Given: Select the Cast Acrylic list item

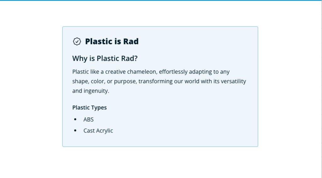Looking at the screenshot, I should 98,131.
